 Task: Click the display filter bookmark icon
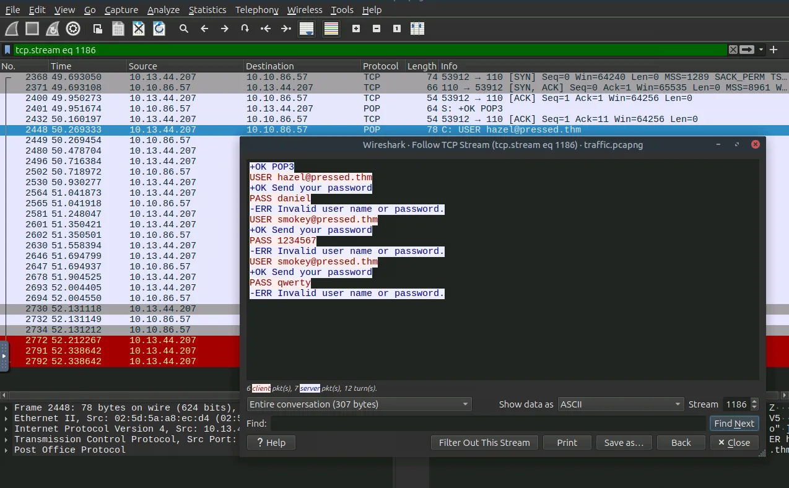tap(7, 50)
